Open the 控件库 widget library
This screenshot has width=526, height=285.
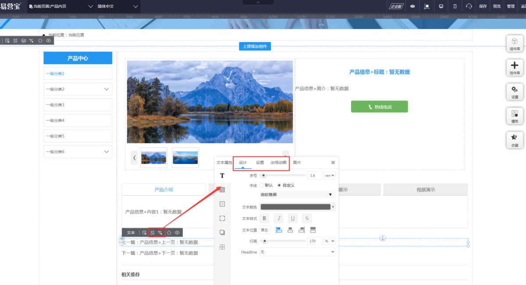(515, 68)
